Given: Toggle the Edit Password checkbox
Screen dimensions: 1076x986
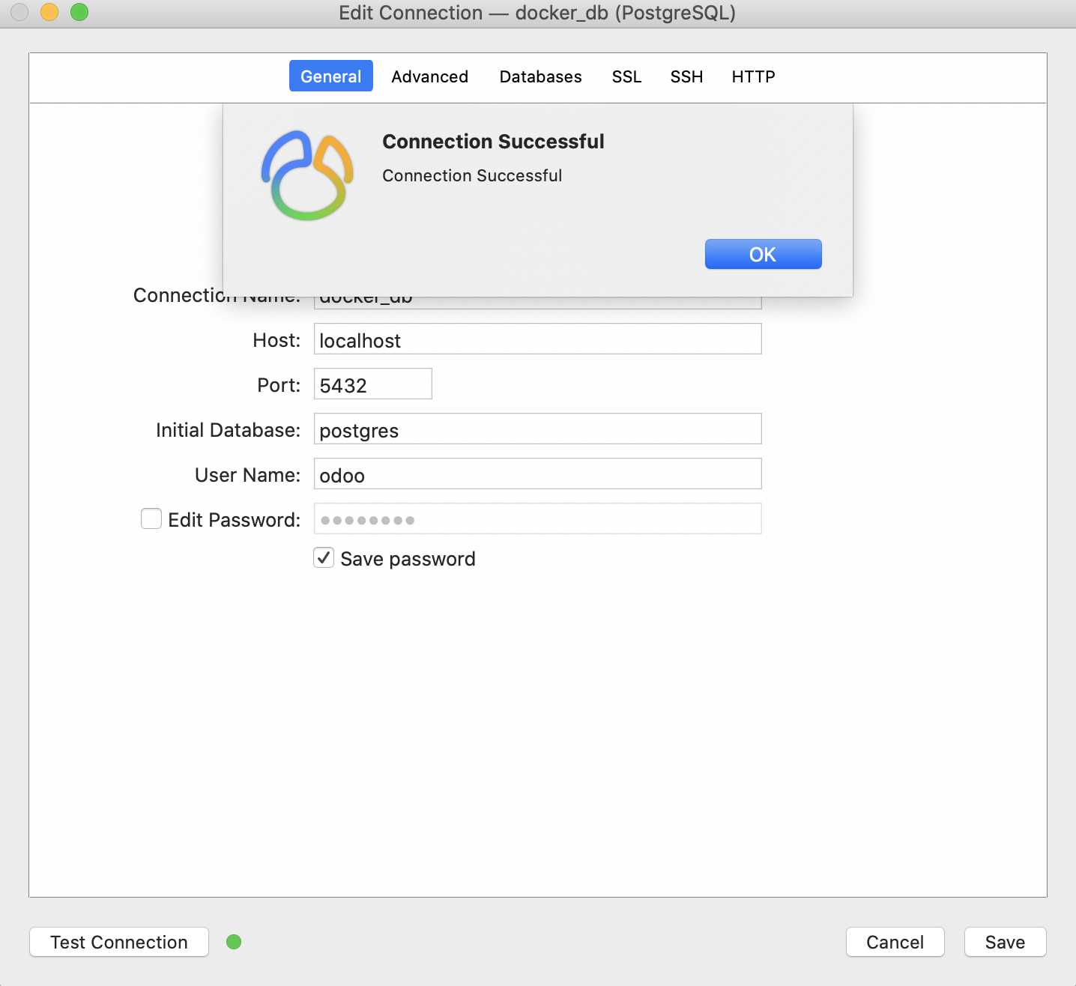Looking at the screenshot, I should pyautogui.click(x=151, y=518).
